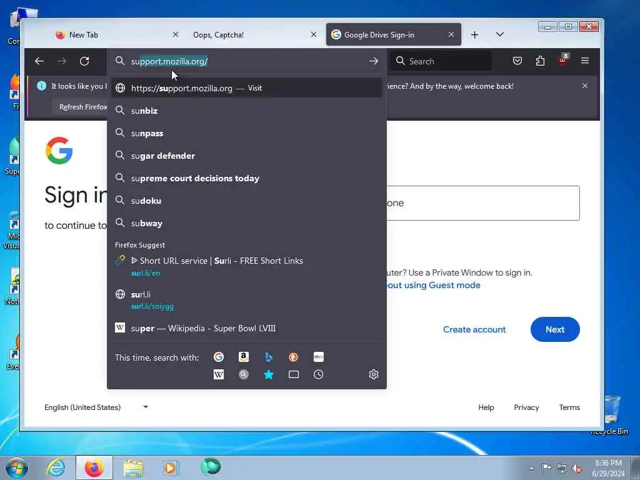Reload the page with the refresh icon
The width and height of the screenshot is (640, 480).
tap(84, 61)
